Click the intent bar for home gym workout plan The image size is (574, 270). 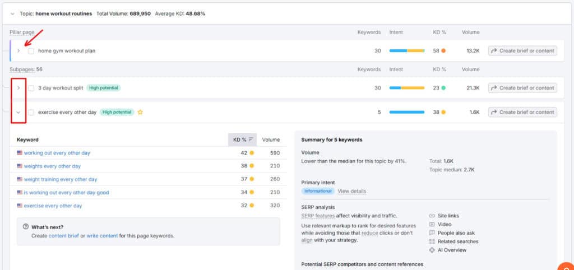pyautogui.click(x=407, y=51)
